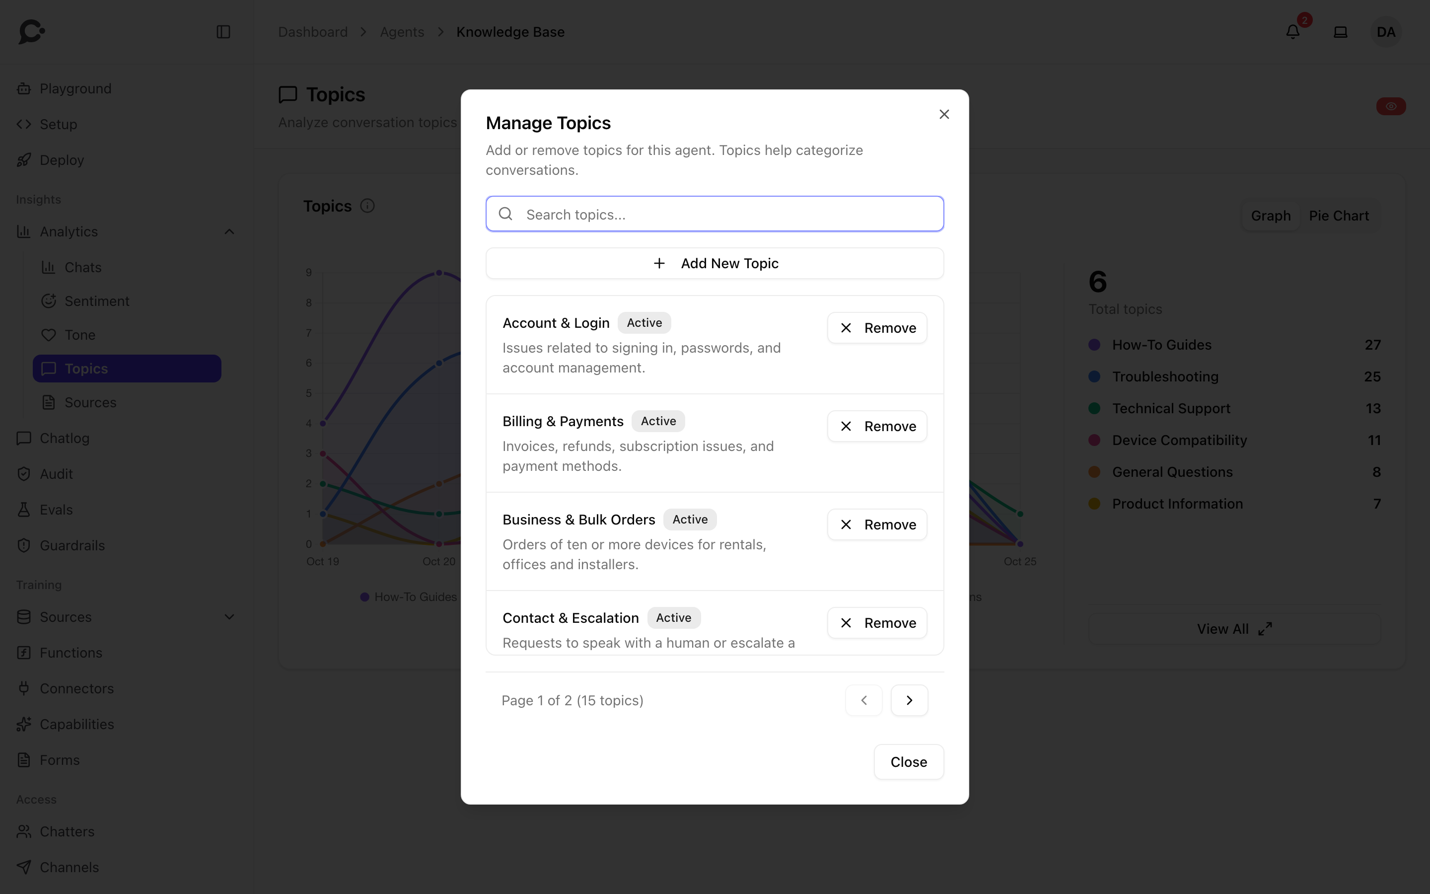Select the Topics sidebar item
The image size is (1430, 894).
click(x=127, y=369)
